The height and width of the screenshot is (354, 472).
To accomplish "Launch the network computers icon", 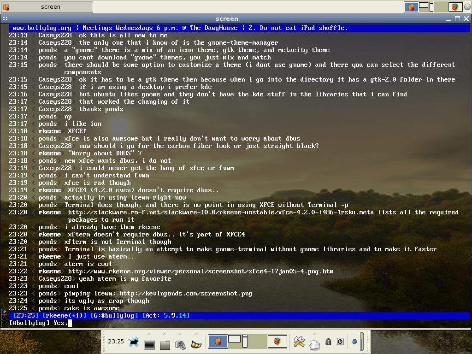I will pyautogui.click(x=180, y=344).
